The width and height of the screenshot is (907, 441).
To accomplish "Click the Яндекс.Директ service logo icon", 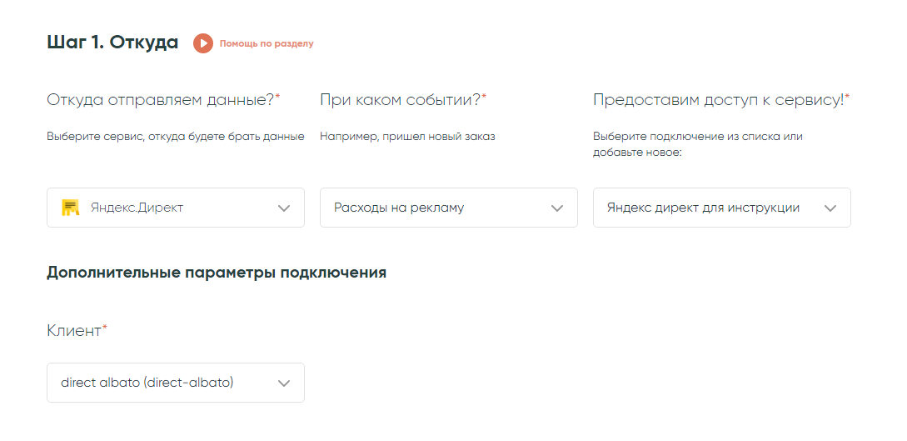I will [71, 208].
